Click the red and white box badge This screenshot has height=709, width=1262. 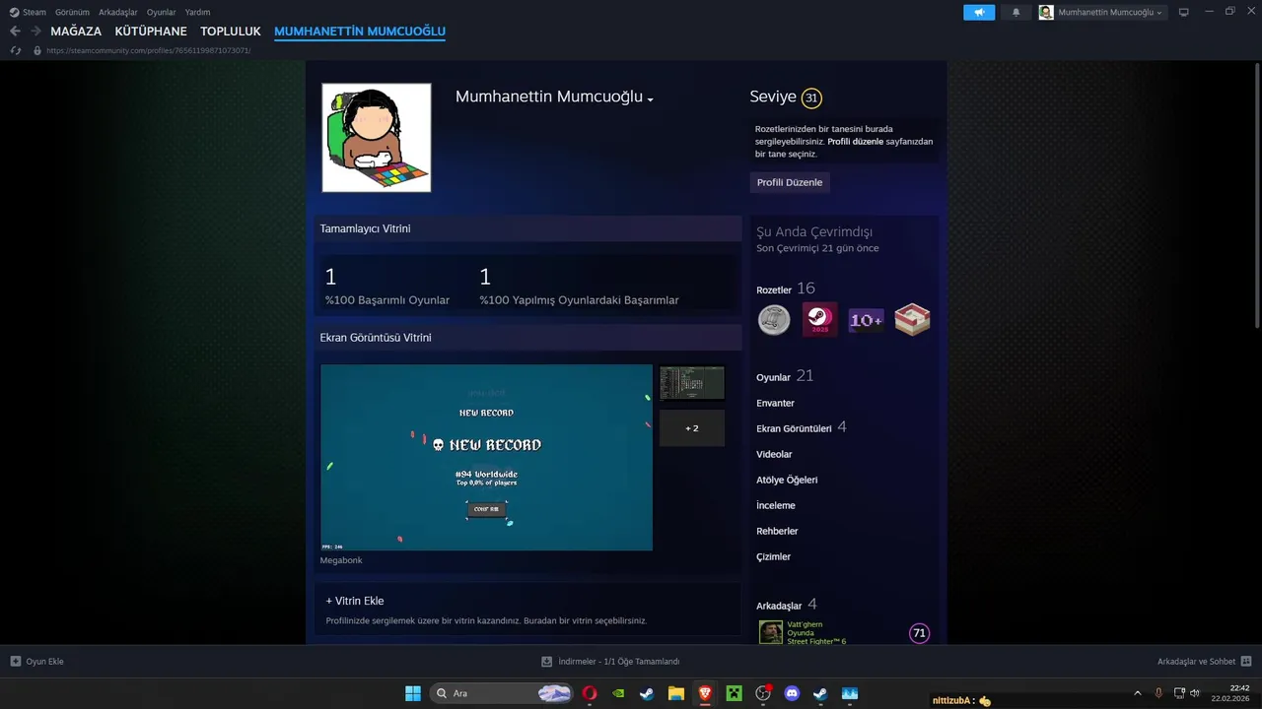coord(912,320)
